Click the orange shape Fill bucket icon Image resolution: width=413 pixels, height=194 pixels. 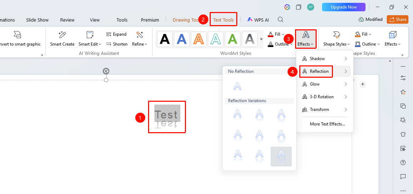[358, 34]
